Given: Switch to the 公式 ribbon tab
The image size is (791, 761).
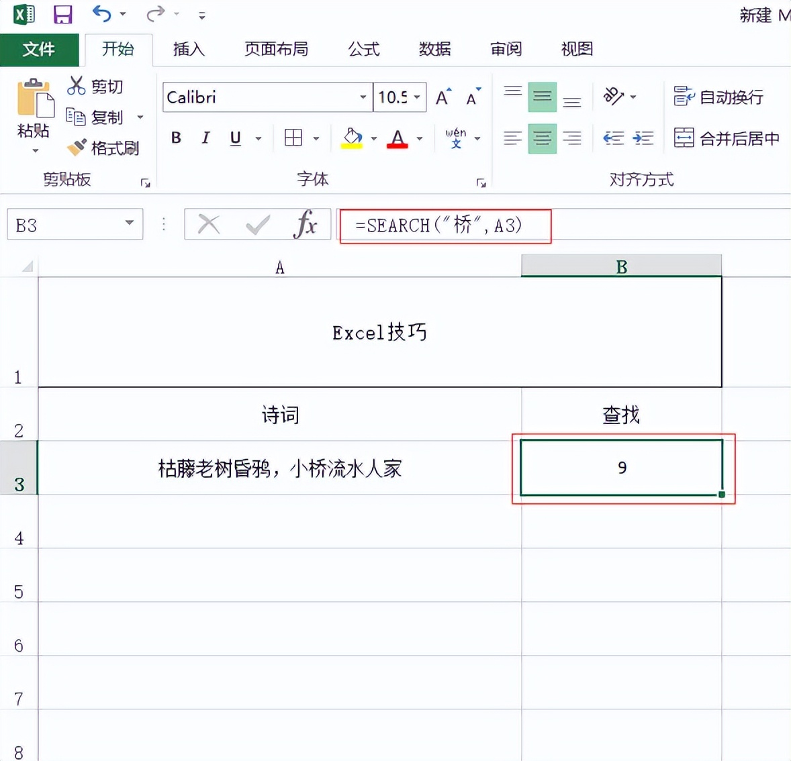Looking at the screenshot, I should coord(363,49).
